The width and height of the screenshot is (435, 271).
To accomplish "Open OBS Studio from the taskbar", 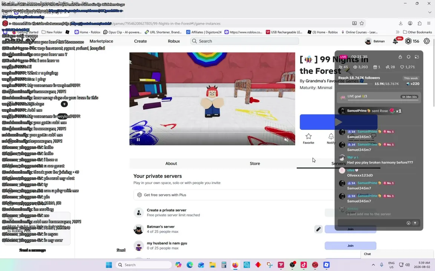I will pyautogui.click(x=292, y=265).
